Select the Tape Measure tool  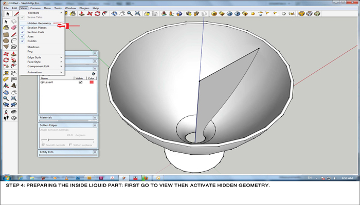point(6,73)
